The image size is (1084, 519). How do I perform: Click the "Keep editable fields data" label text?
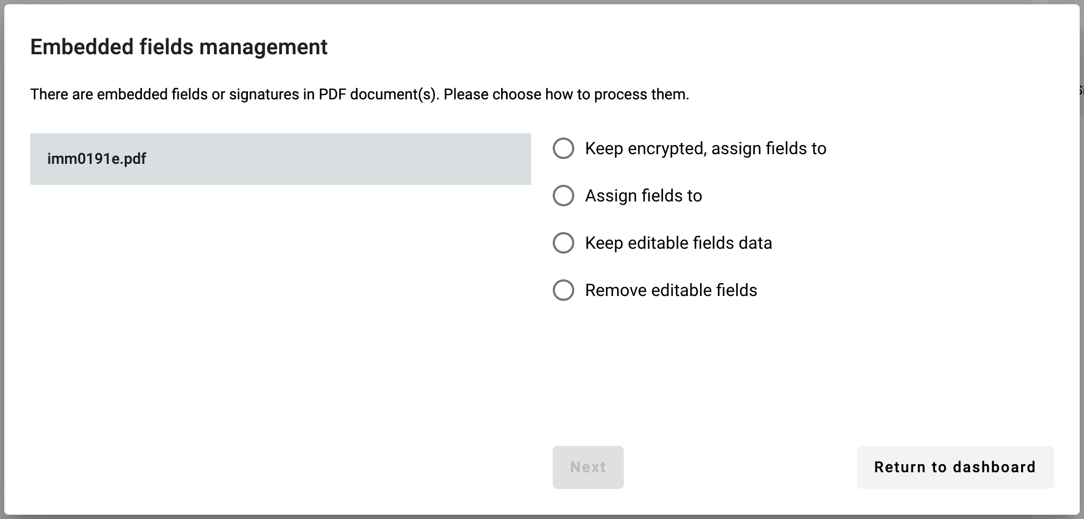[x=678, y=243]
